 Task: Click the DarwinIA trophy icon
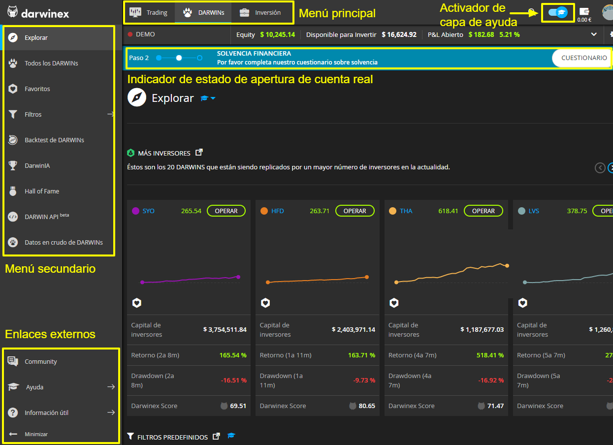coord(13,165)
